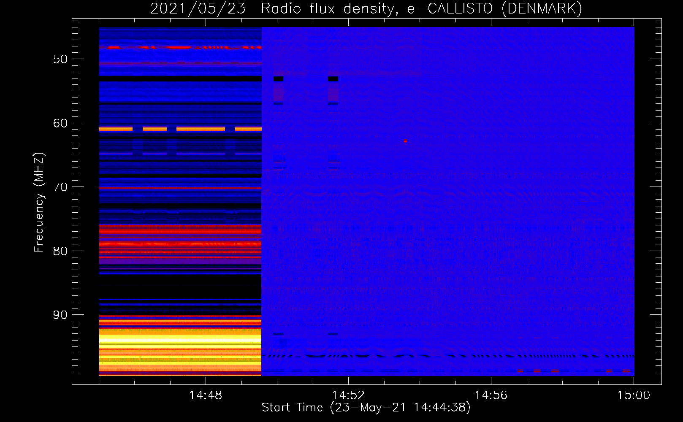Click the 14:52 time tick label
The width and height of the screenshot is (683, 422).
coord(348,395)
